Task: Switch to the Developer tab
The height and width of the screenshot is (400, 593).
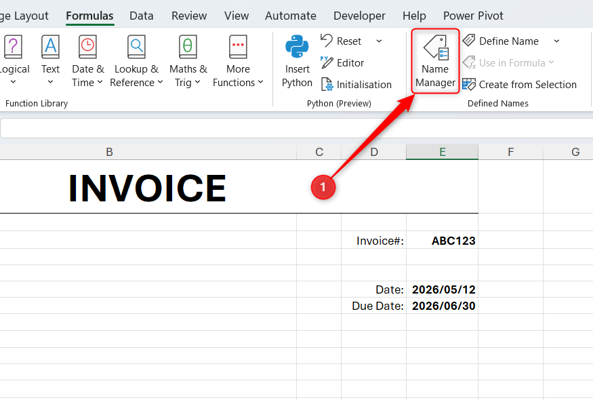Action: 359,16
